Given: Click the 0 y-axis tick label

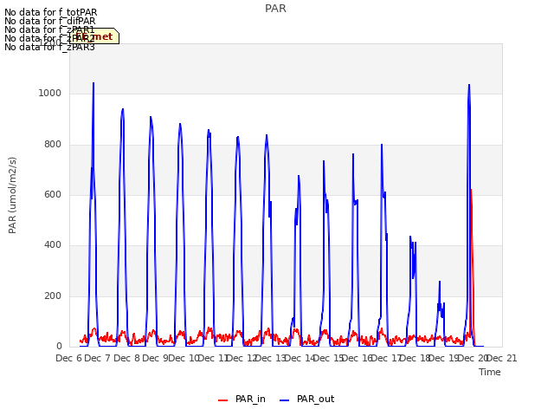Looking at the screenshot, I should (x=59, y=347).
